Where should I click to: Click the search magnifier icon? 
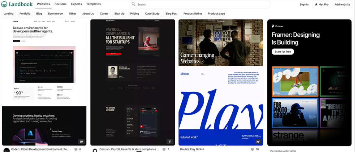pyautogui.click(x=133, y=4)
